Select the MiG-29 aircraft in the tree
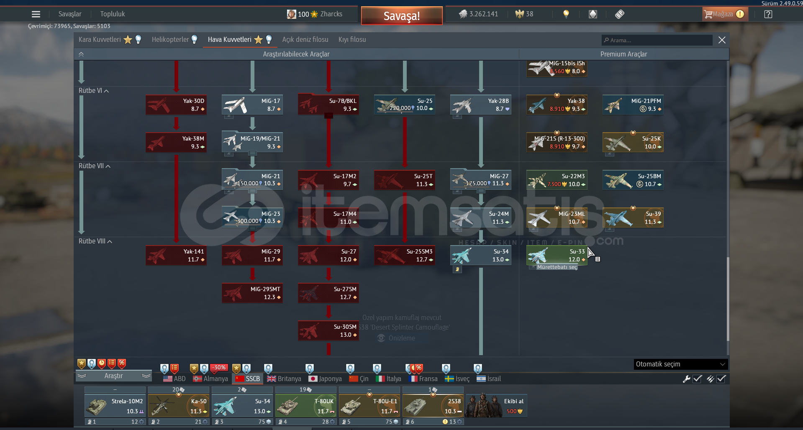 [252, 256]
